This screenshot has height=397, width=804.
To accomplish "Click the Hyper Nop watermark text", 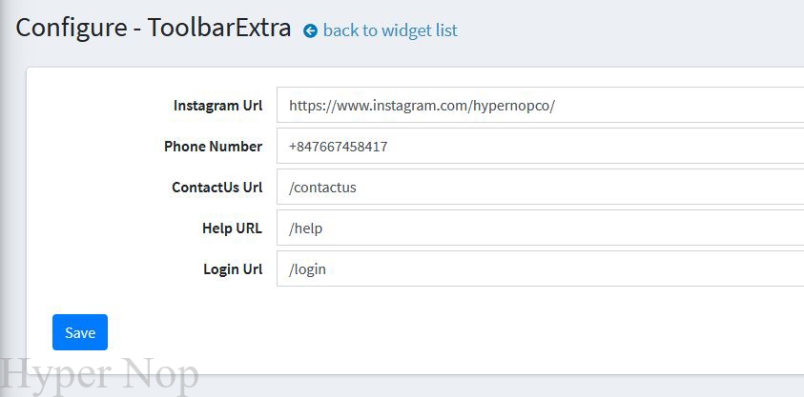I will [x=99, y=377].
